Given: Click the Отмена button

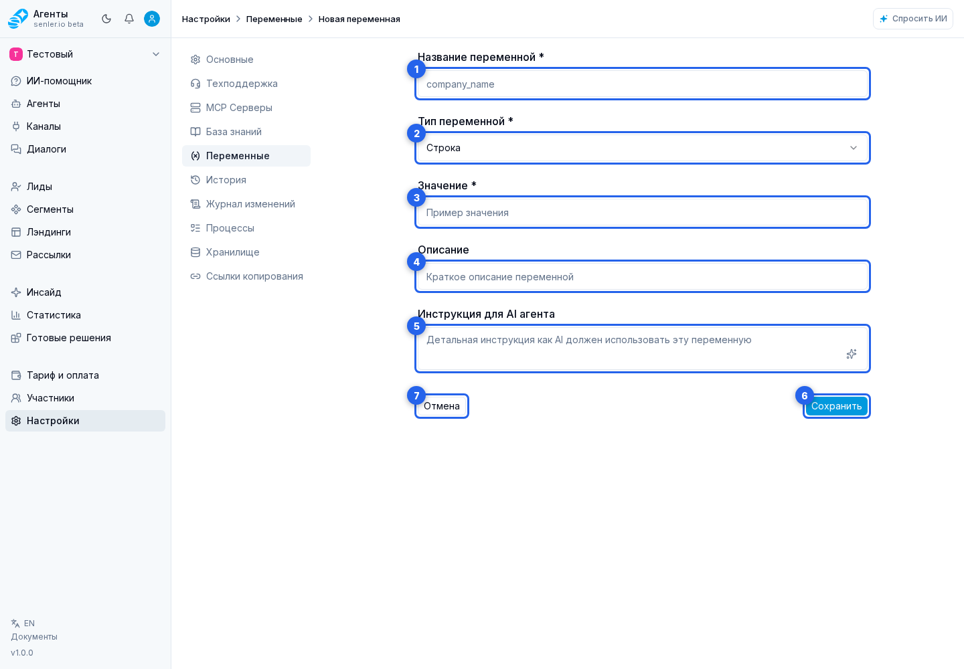Looking at the screenshot, I should 442,406.
